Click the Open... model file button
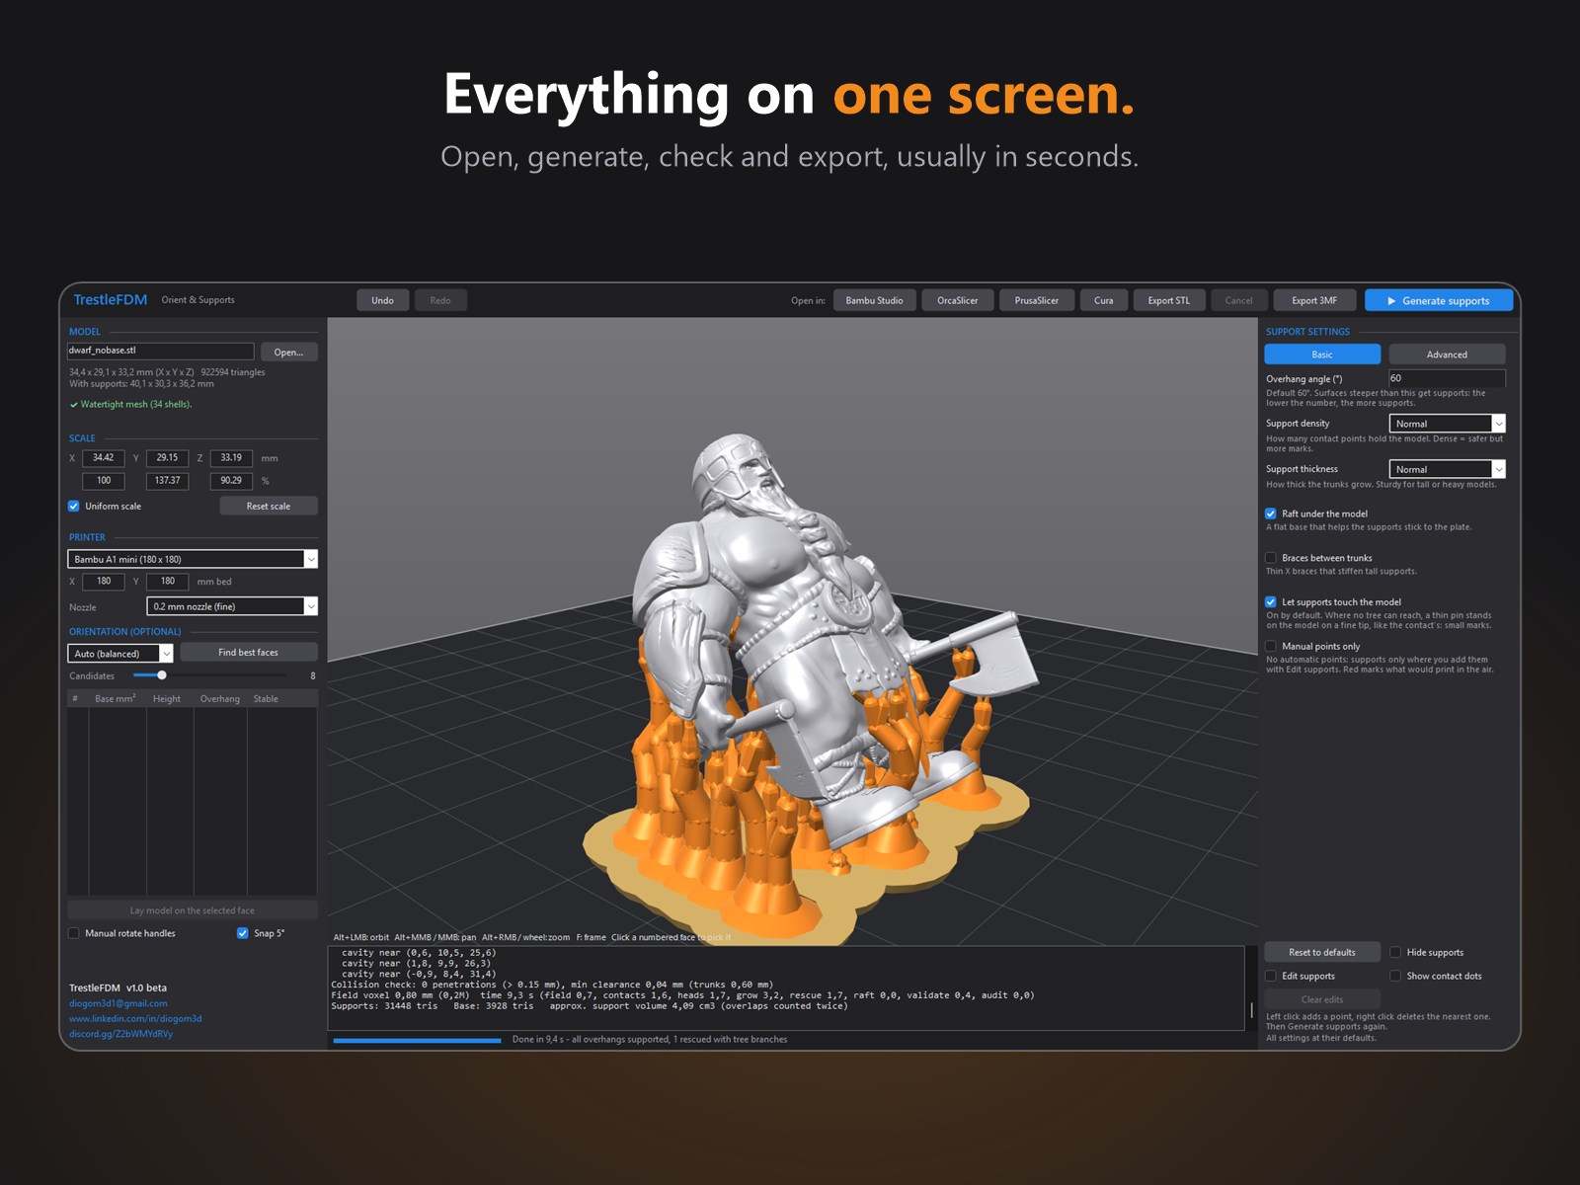The width and height of the screenshot is (1580, 1185). pyautogui.click(x=288, y=353)
